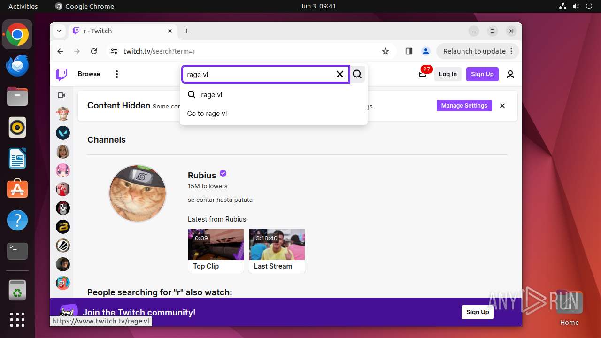The width and height of the screenshot is (601, 338).
Task: Toggle Chrome side panel icon
Action: (408, 51)
